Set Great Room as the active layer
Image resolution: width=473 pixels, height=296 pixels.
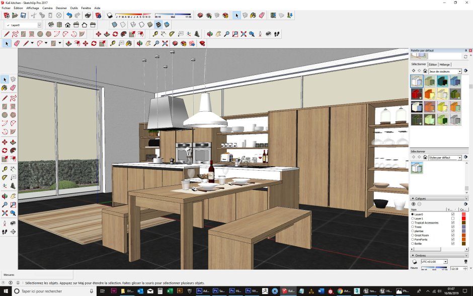point(413,235)
